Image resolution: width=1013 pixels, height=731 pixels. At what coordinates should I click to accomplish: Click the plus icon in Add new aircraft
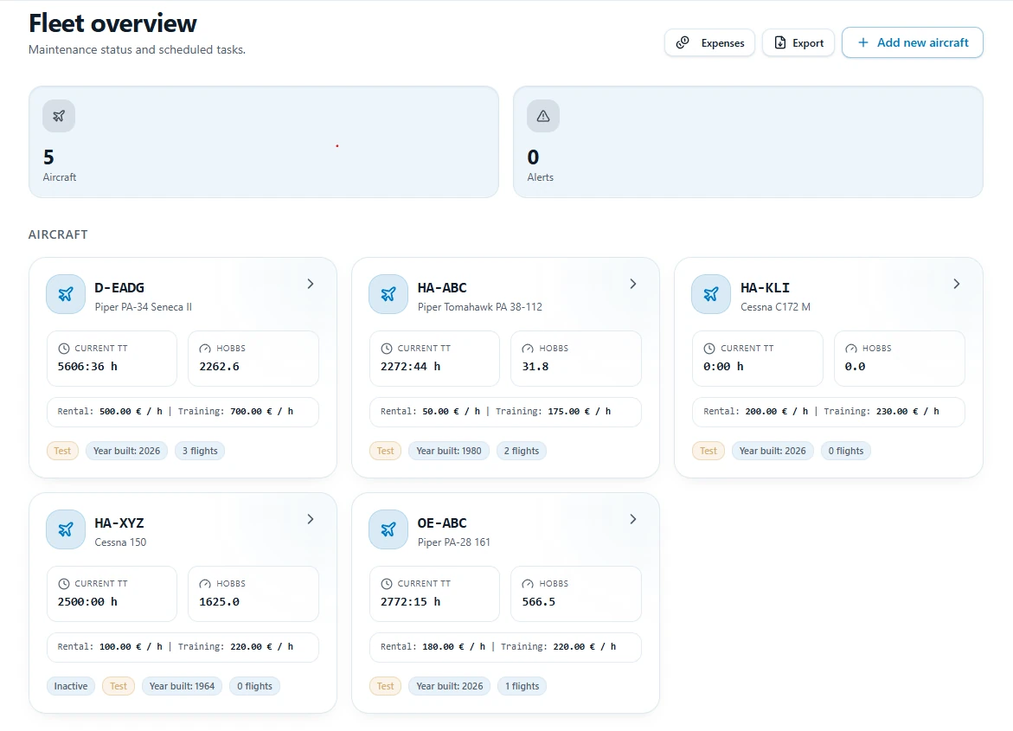tap(863, 42)
